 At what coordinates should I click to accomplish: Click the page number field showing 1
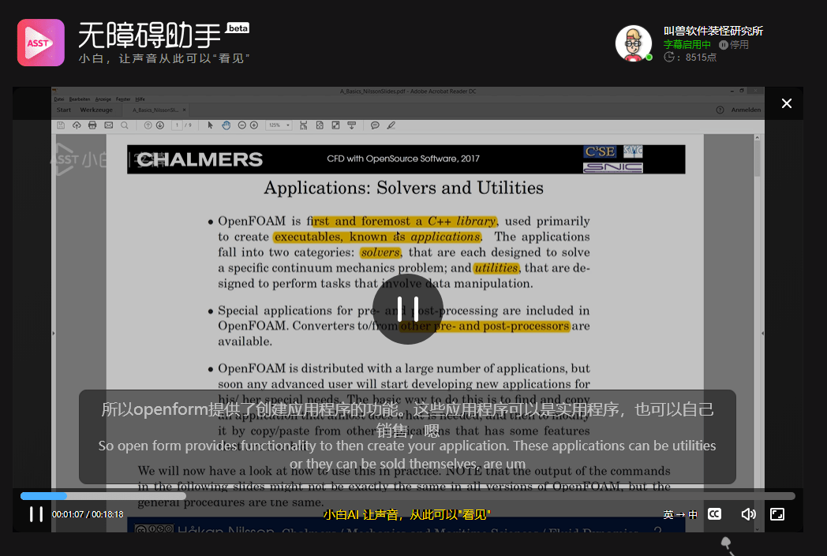(x=178, y=125)
